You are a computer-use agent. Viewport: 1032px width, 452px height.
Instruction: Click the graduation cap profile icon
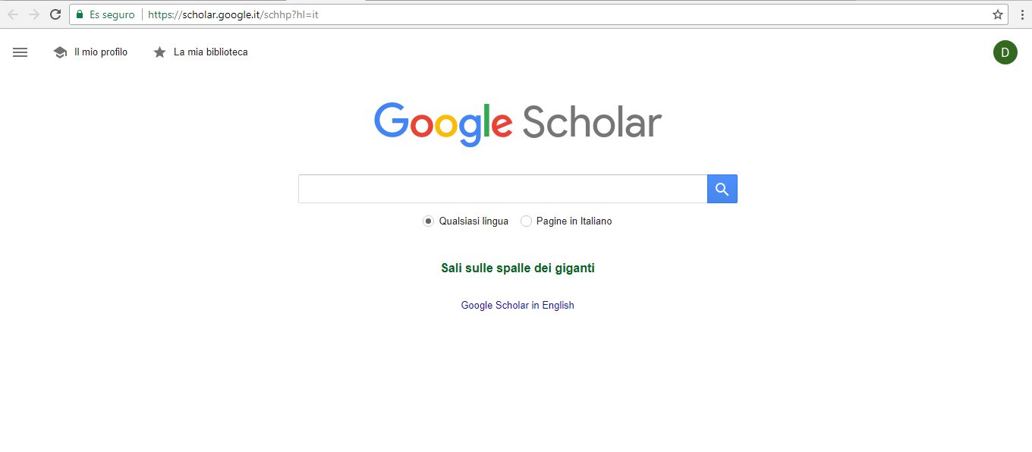click(60, 52)
